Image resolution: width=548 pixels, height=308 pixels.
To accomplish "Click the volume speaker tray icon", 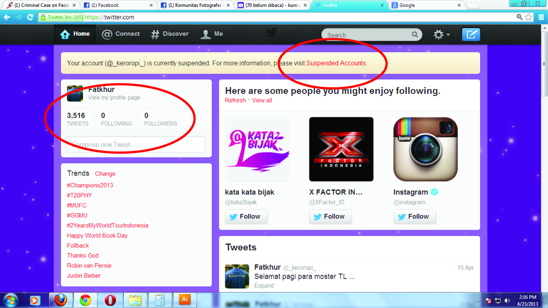I will tap(507, 300).
